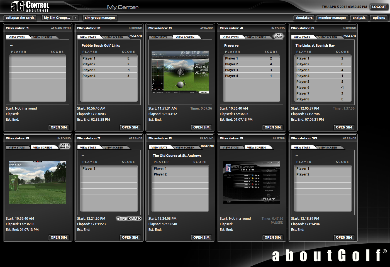The width and height of the screenshot is (390, 267).
Task: Click Timer 0:07:36 on Simulator 3
Action: click(x=201, y=108)
